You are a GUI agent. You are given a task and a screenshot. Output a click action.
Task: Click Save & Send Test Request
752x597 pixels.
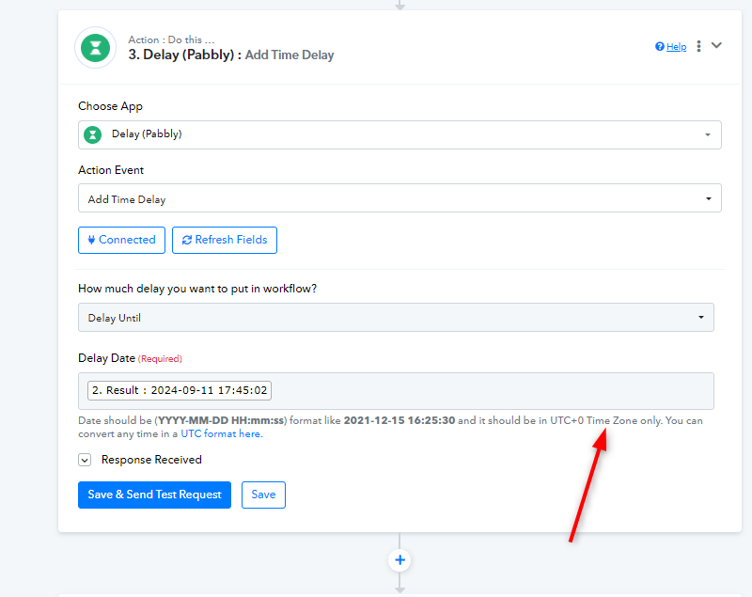154,495
